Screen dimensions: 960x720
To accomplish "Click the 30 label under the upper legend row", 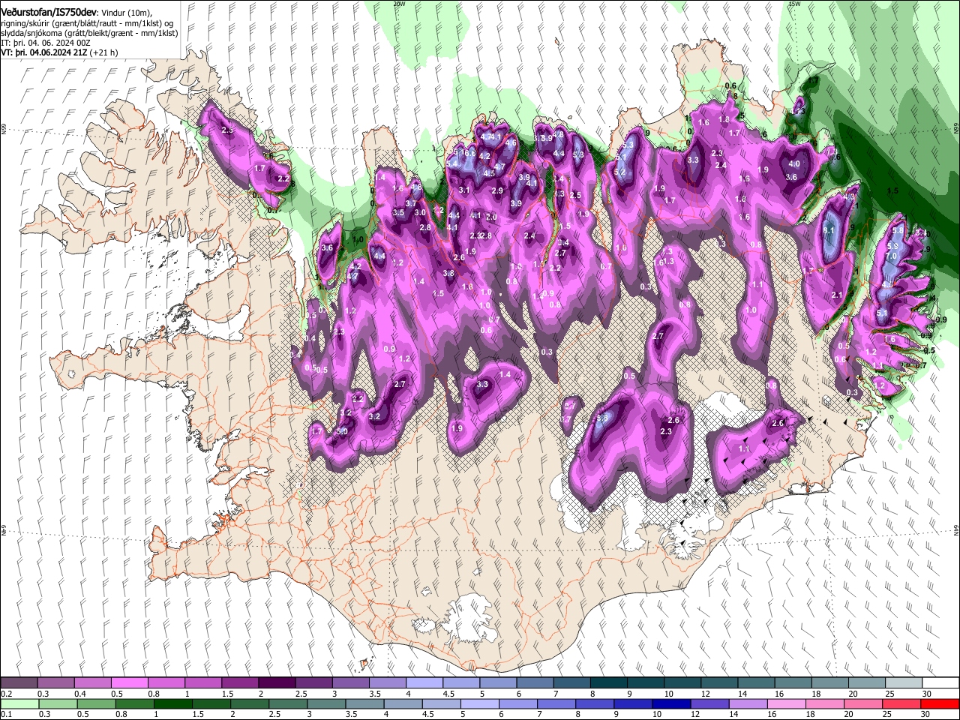I will 927,694.
